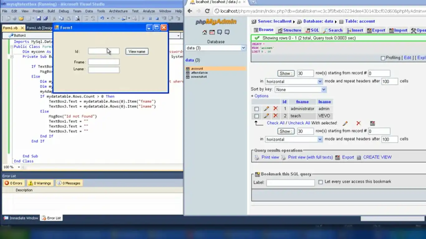Click the Pause debugging icon
The height and width of the screenshot is (239, 426).
click(x=150, y=19)
